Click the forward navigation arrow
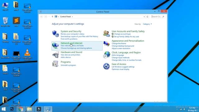Screen dimensions: 199x112 pyautogui.click(x=46, y=16)
